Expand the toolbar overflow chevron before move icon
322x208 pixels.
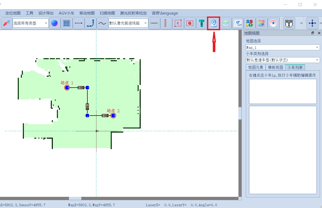(301, 23)
